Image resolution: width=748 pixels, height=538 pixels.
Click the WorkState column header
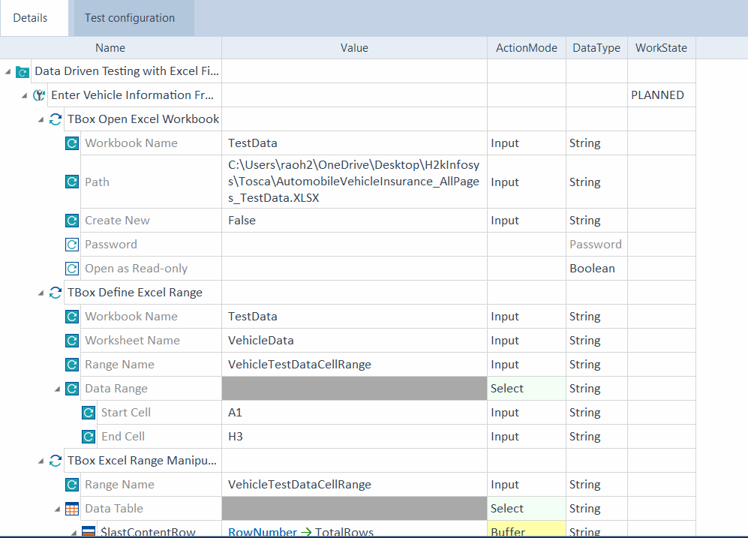click(660, 48)
